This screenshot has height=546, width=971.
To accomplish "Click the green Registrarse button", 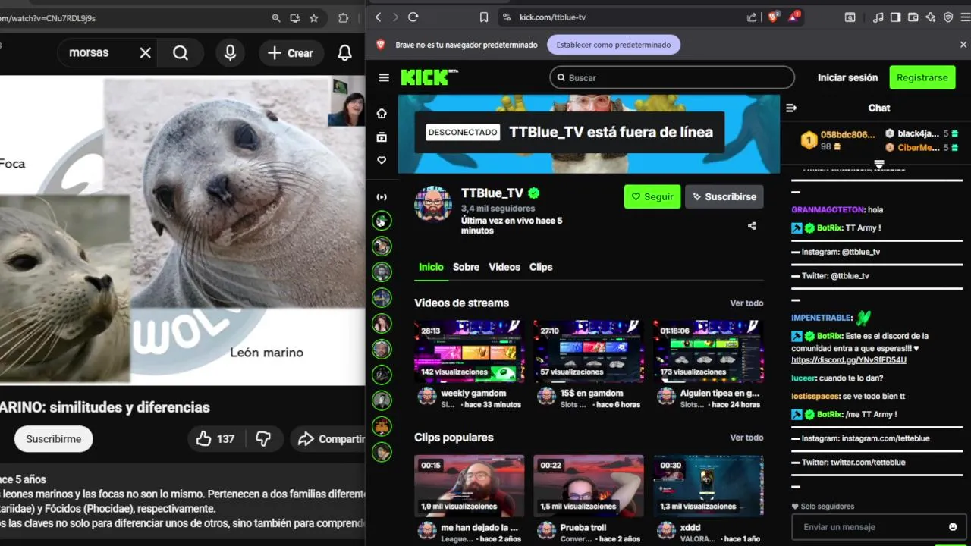I will tap(922, 77).
